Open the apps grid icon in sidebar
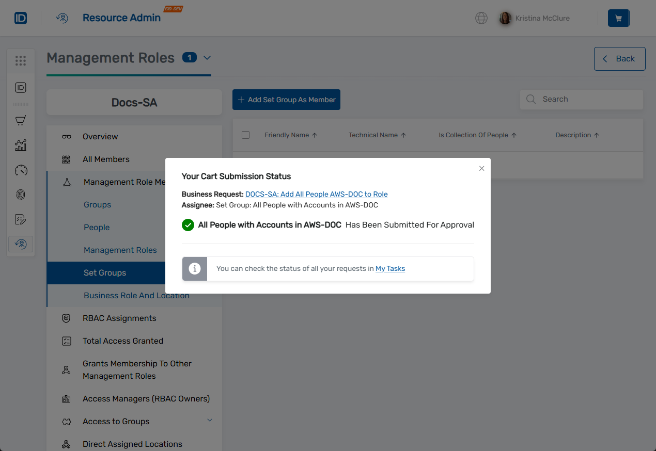This screenshot has height=451, width=656. point(21,61)
